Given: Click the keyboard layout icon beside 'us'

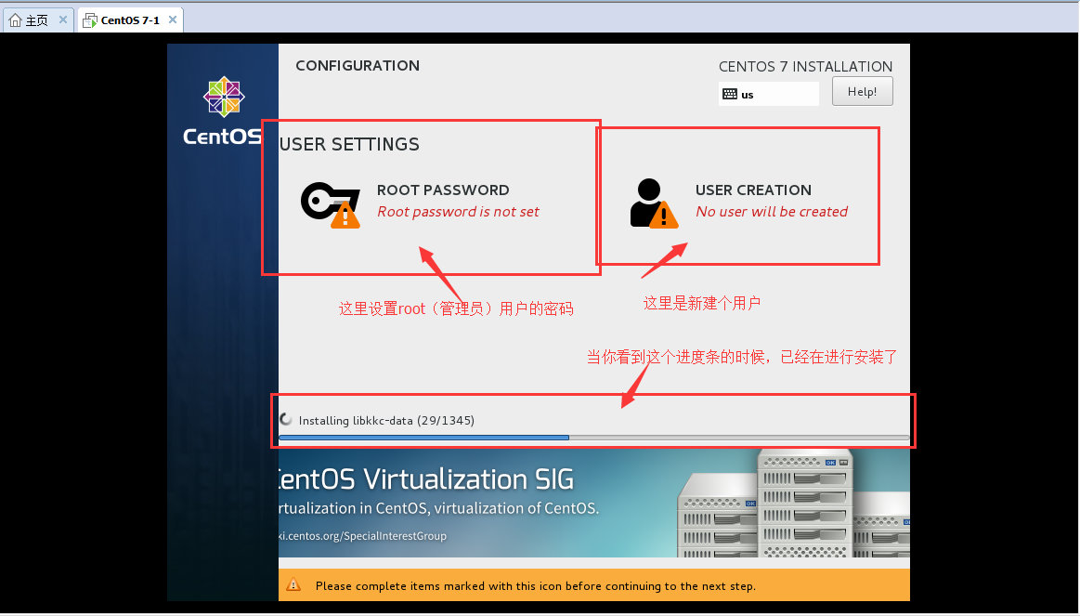Looking at the screenshot, I should [x=730, y=95].
